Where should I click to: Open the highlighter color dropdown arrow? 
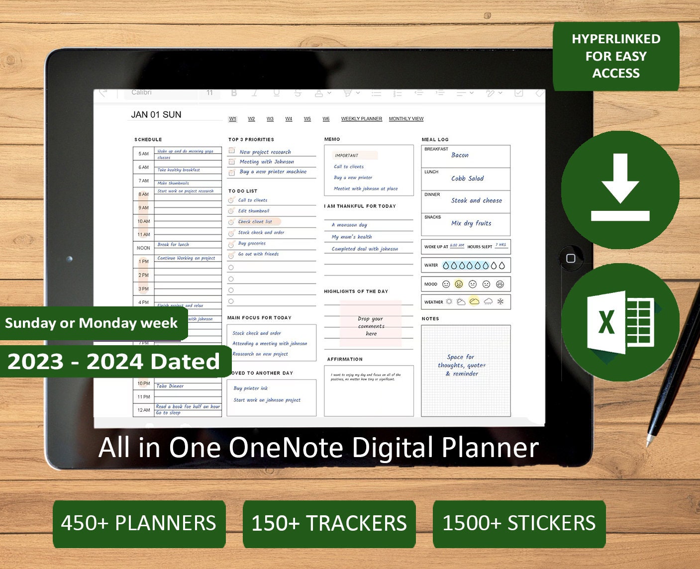[x=358, y=94]
